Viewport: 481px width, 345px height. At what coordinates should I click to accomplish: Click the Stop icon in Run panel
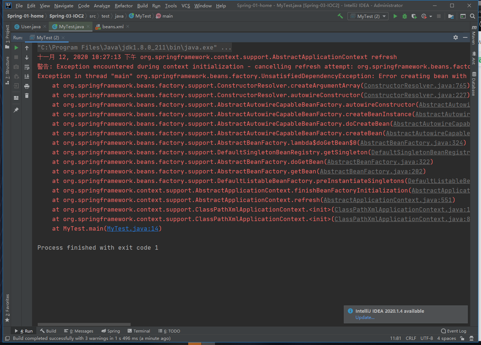(x=16, y=57)
